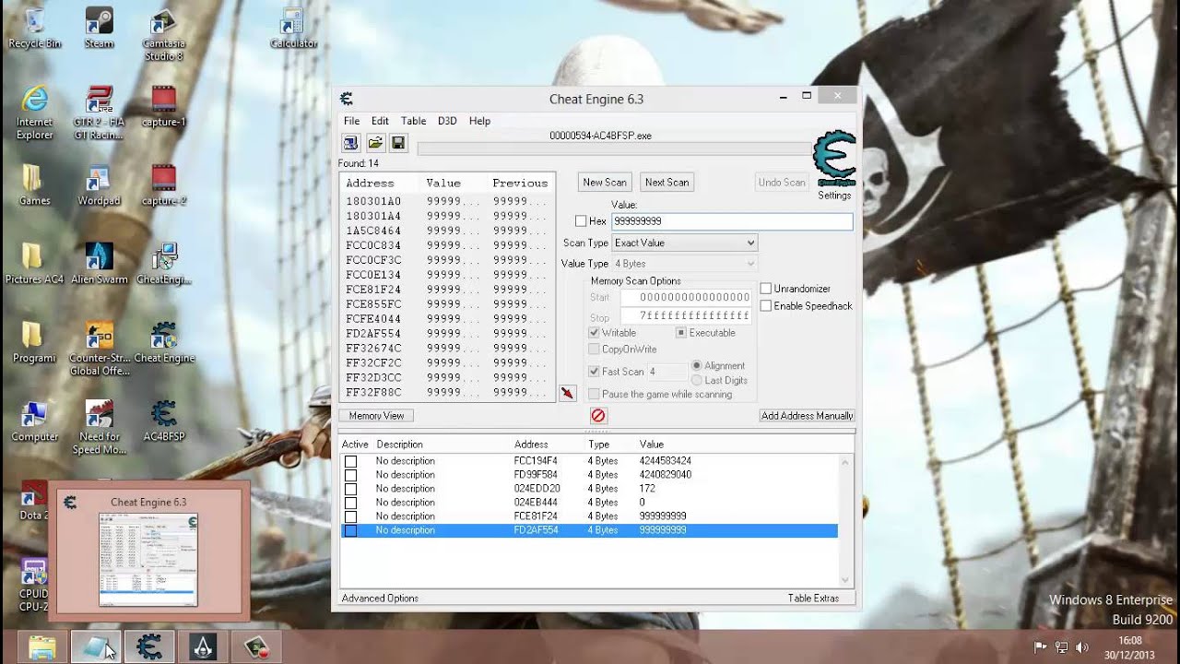Sort found list by Previous column header
Viewport: 1180px width, 664px height.
click(520, 183)
